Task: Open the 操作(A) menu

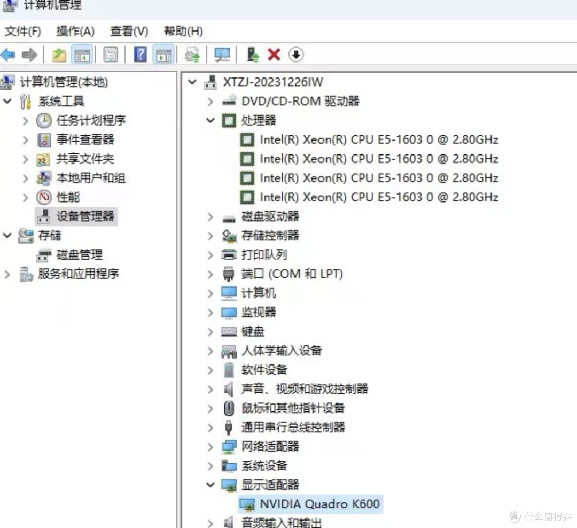Action: [75, 32]
